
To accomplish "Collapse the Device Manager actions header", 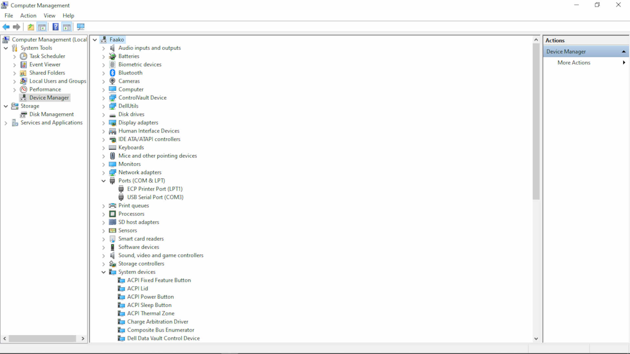I will [x=623, y=52].
